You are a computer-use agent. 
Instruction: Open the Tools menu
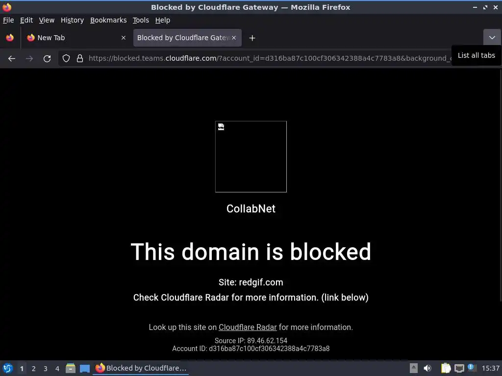tap(141, 20)
